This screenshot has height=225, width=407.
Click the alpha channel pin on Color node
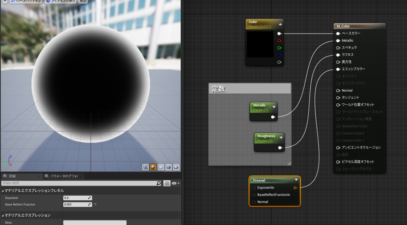[x=279, y=62]
